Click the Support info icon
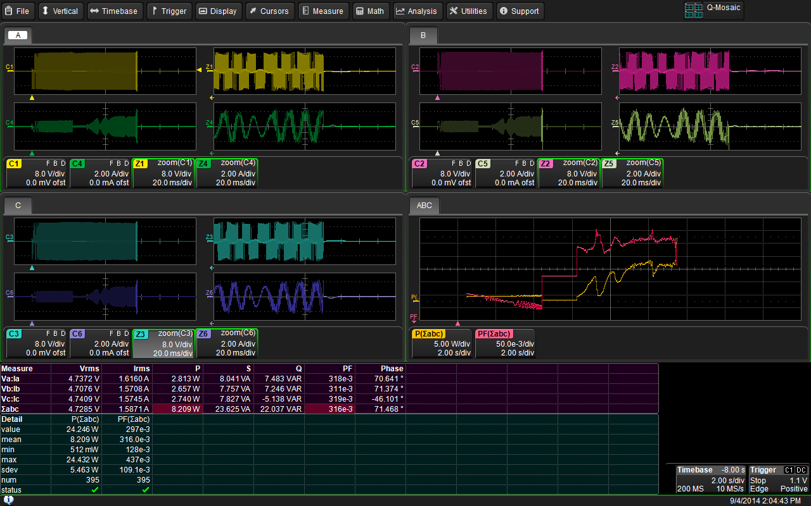811x506 pixels. pos(504,11)
